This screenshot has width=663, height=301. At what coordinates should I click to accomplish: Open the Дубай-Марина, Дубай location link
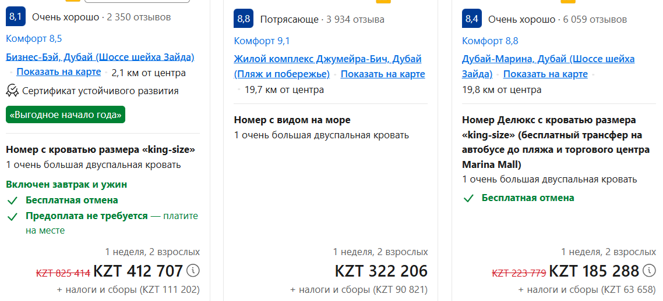548,59
